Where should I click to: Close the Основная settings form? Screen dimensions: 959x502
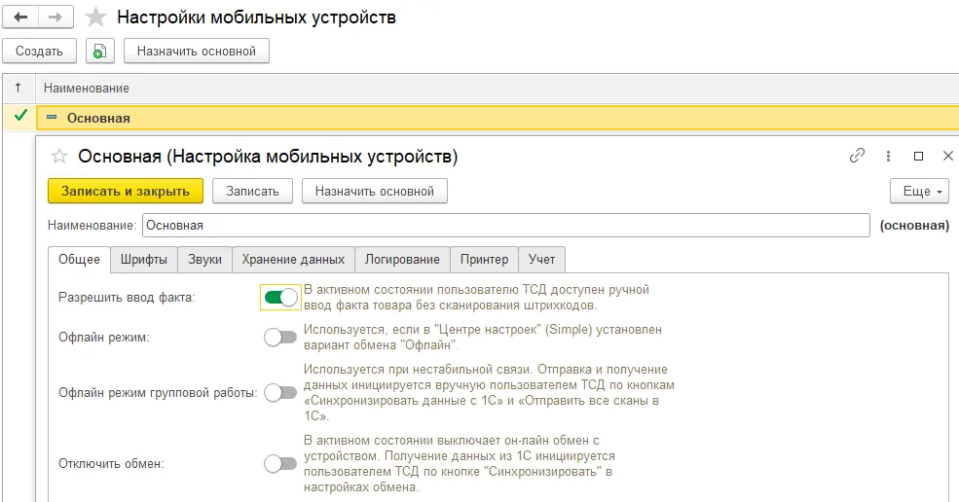pos(948,156)
